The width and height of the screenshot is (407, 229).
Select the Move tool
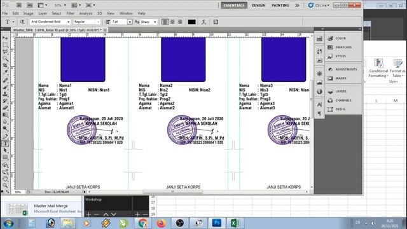coord(5,38)
